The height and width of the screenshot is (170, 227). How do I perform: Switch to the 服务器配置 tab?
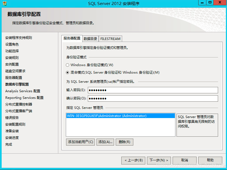click(x=72, y=38)
